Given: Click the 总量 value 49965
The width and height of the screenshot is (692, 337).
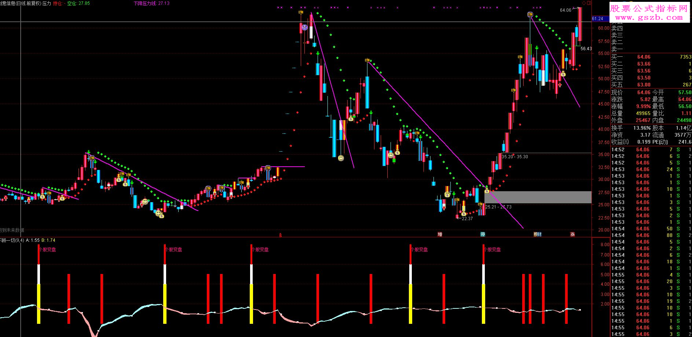Looking at the screenshot, I should click(643, 113).
